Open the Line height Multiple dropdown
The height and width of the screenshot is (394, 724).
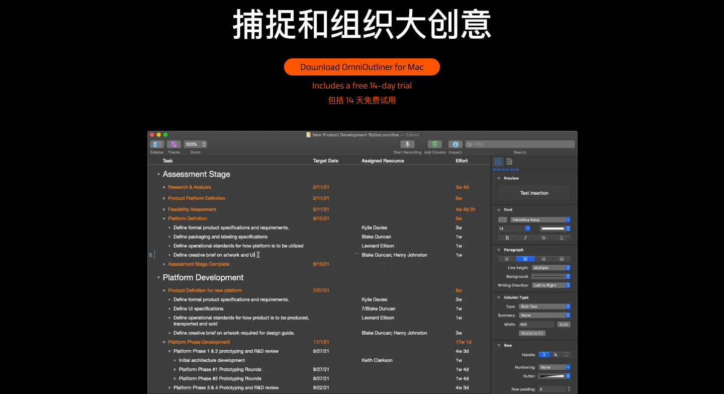click(551, 268)
